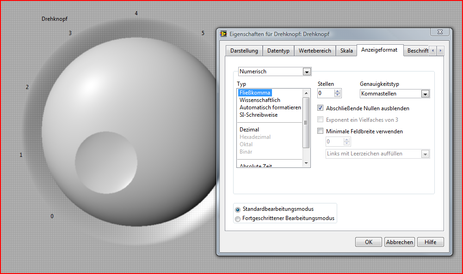Open the partially visible Beschrift tab
The height and width of the screenshot is (274, 463).
(x=417, y=51)
